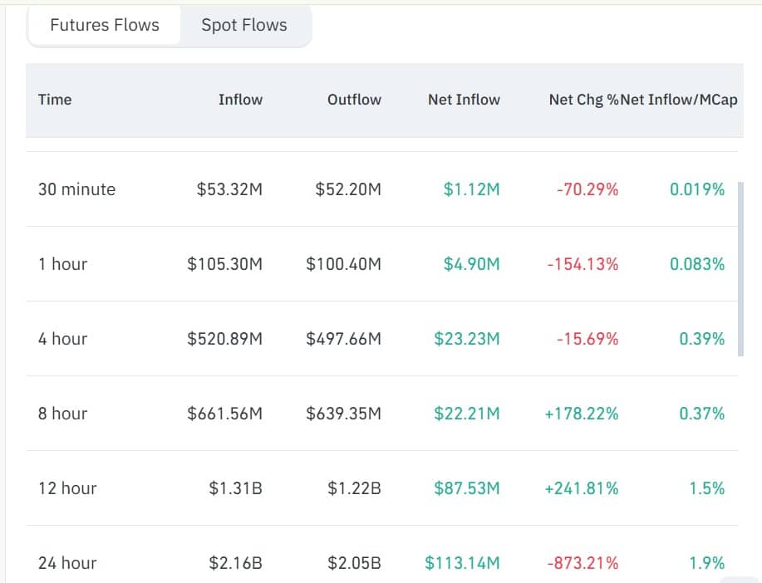The image size is (762, 583).
Task: Click the -70.29% net change value
Action: pyautogui.click(x=587, y=189)
